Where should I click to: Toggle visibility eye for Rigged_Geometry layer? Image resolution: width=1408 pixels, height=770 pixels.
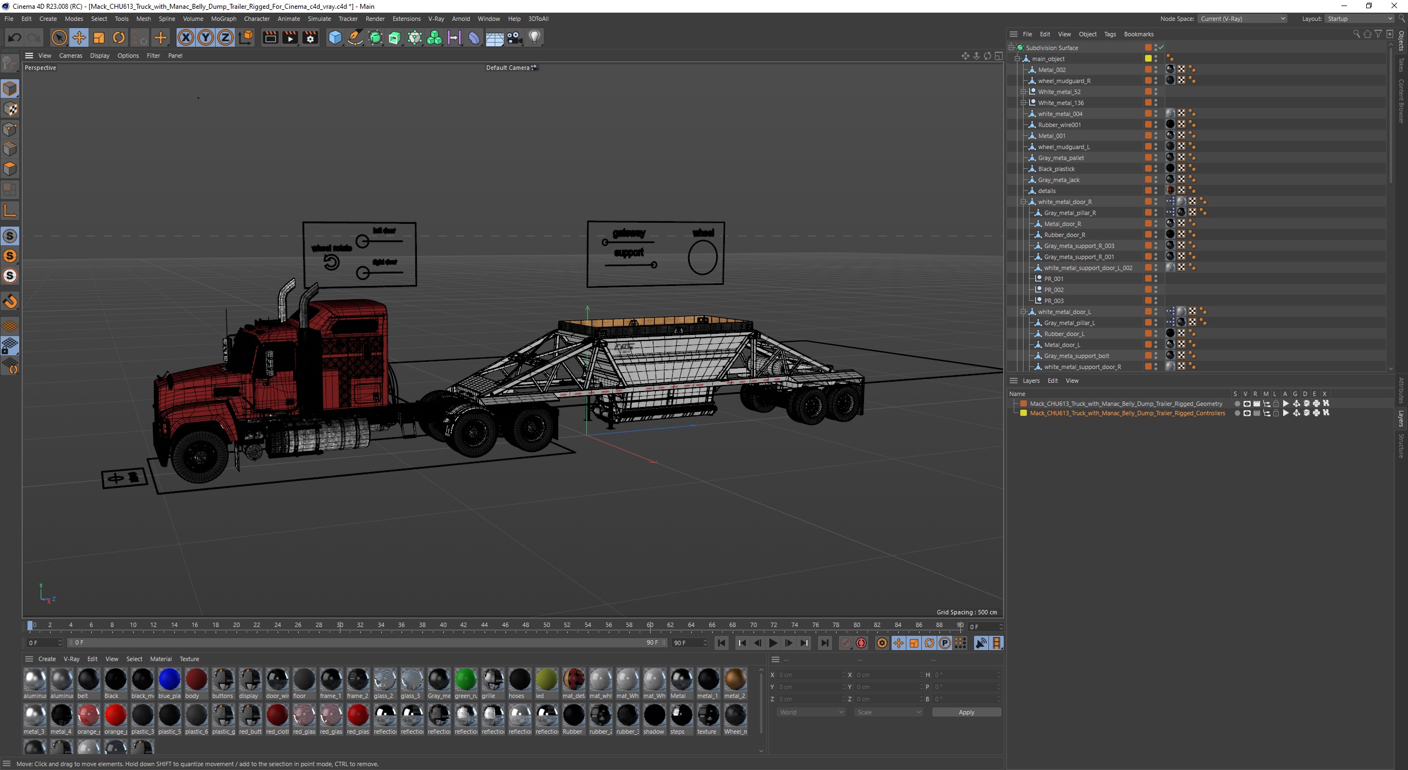click(x=1247, y=404)
